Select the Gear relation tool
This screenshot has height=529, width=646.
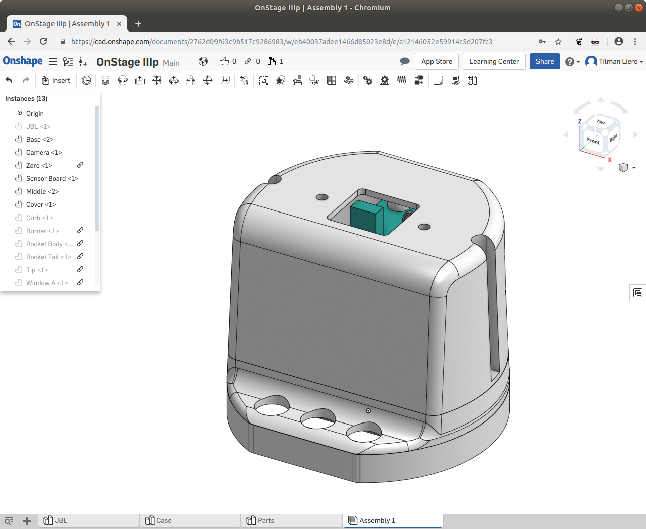(x=368, y=80)
